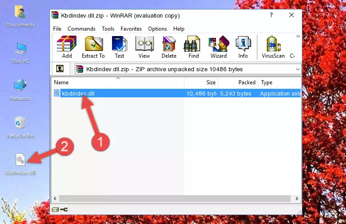This screenshot has width=346, height=224.
Task: Click the WinRAR title bar icon
Action: (x=55, y=15)
